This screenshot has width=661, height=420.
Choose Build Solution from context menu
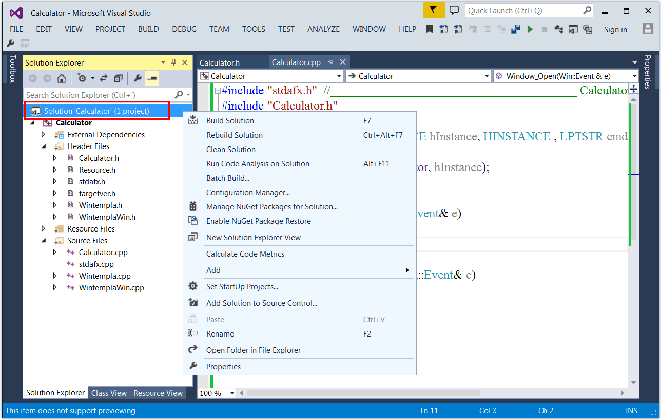coord(299,121)
